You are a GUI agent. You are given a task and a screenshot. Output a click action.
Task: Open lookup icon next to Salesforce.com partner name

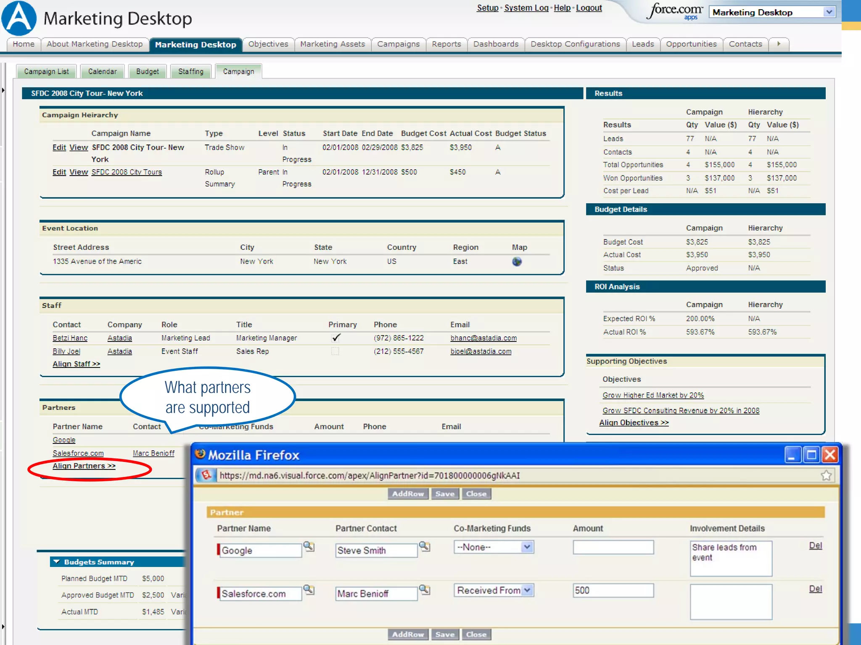[x=309, y=590]
